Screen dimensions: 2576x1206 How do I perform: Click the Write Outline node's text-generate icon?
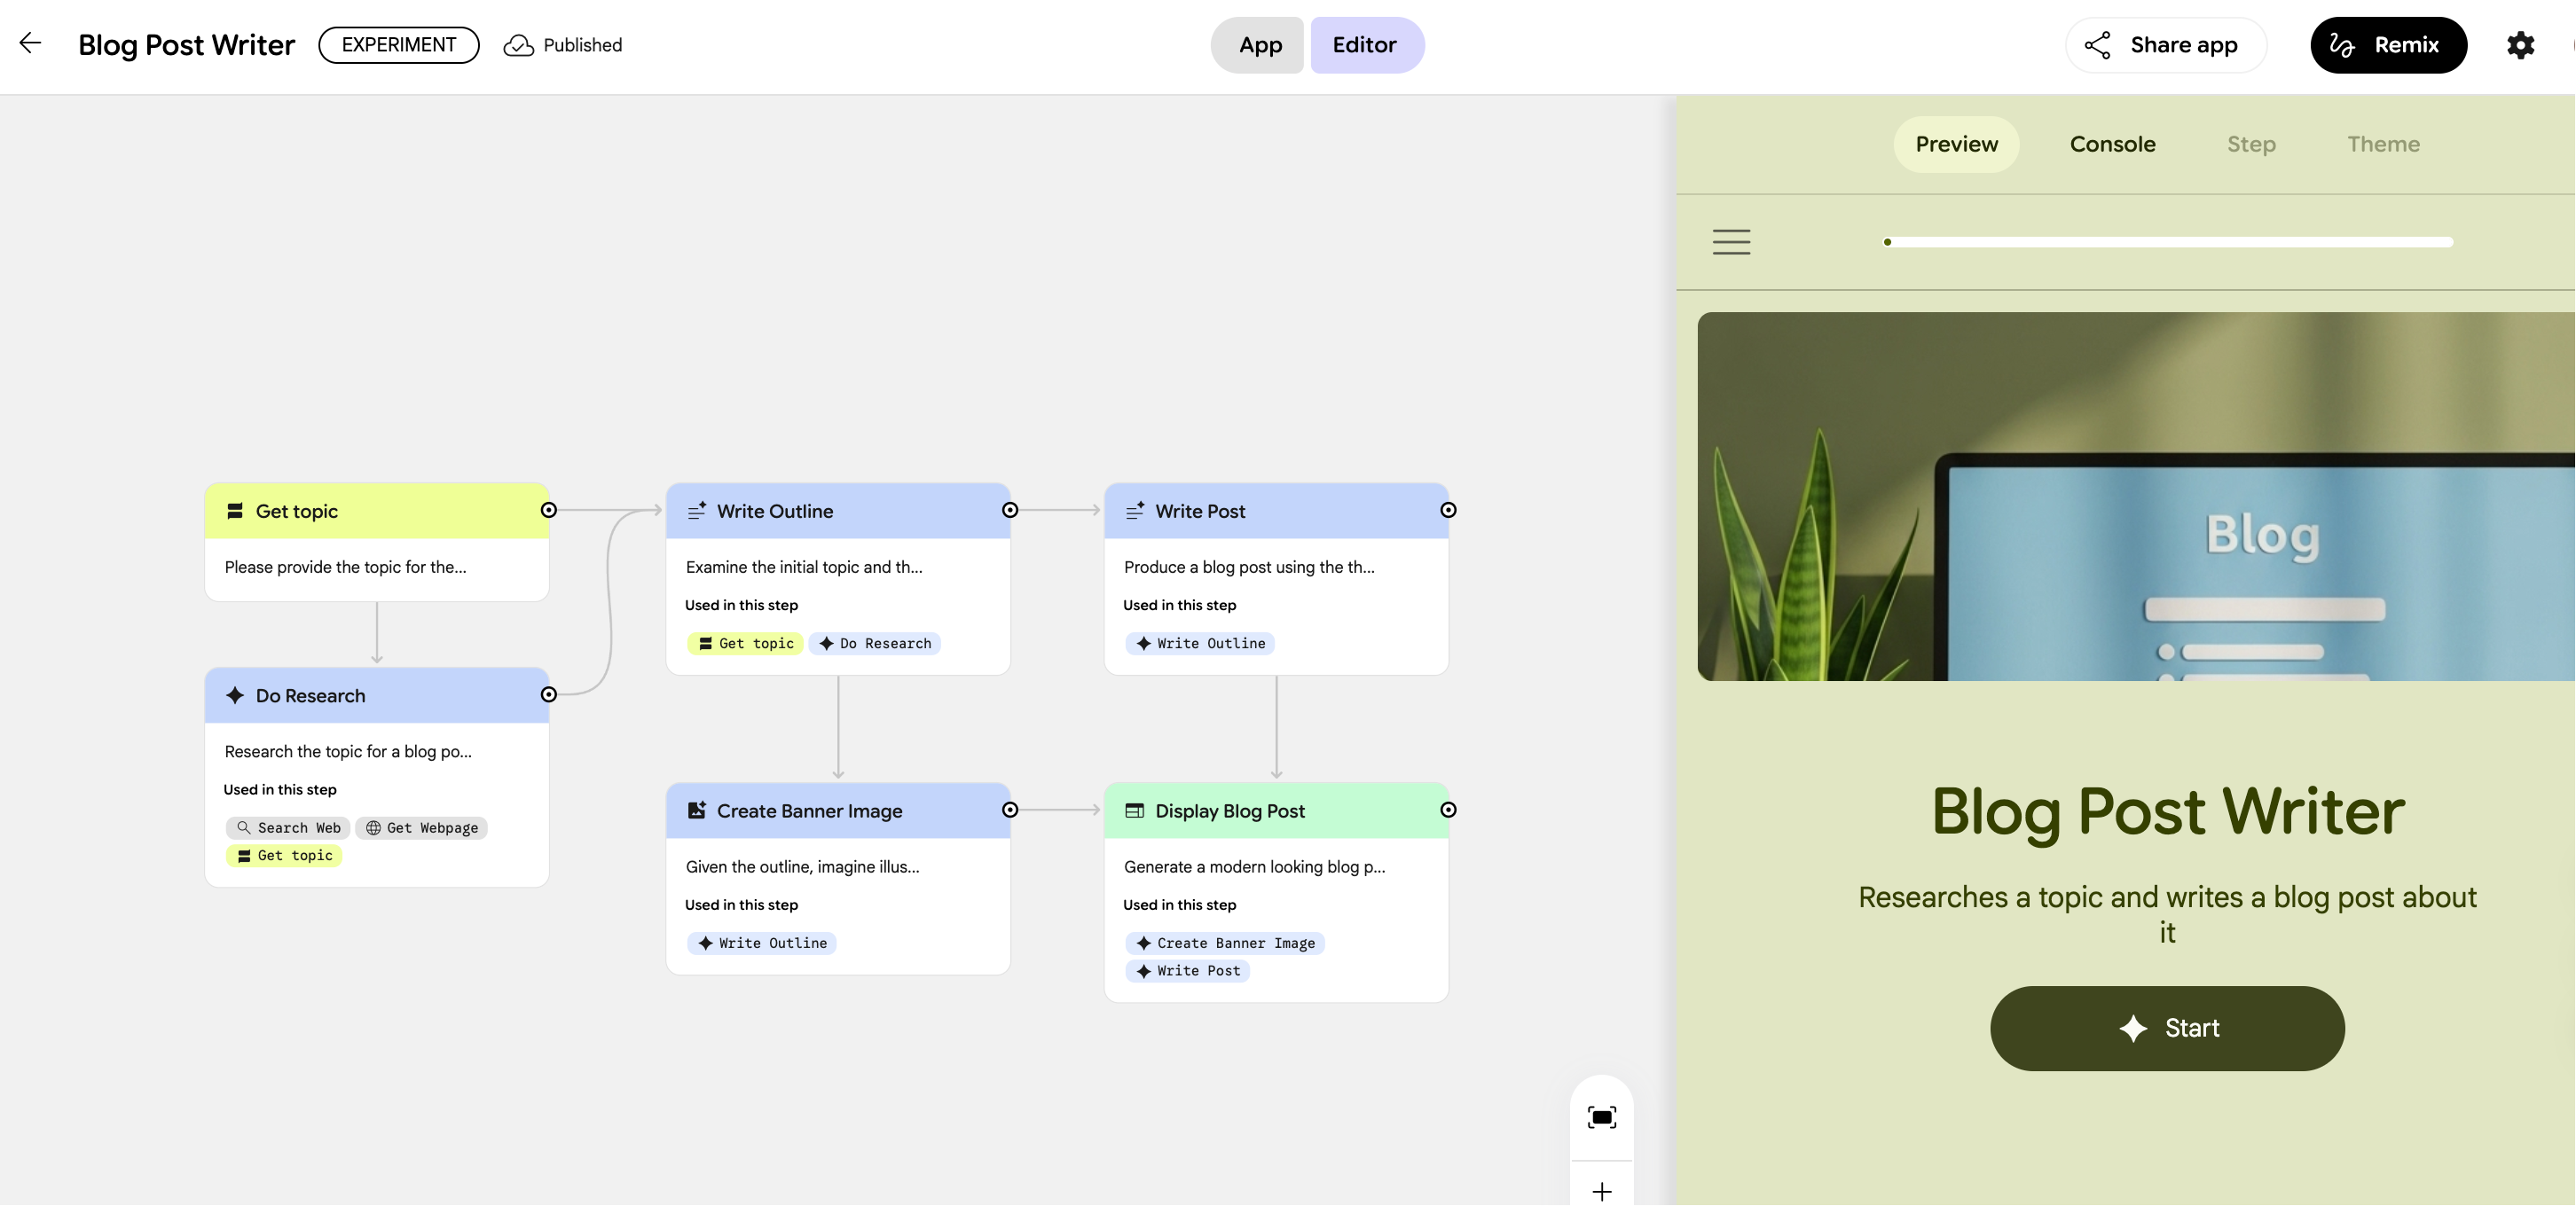(697, 511)
